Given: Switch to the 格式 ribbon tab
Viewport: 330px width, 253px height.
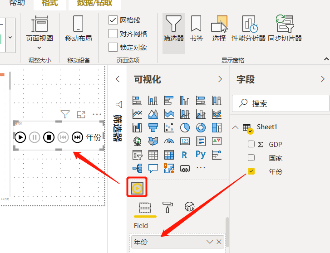Looking at the screenshot, I should pyautogui.click(x=49, y=3).
